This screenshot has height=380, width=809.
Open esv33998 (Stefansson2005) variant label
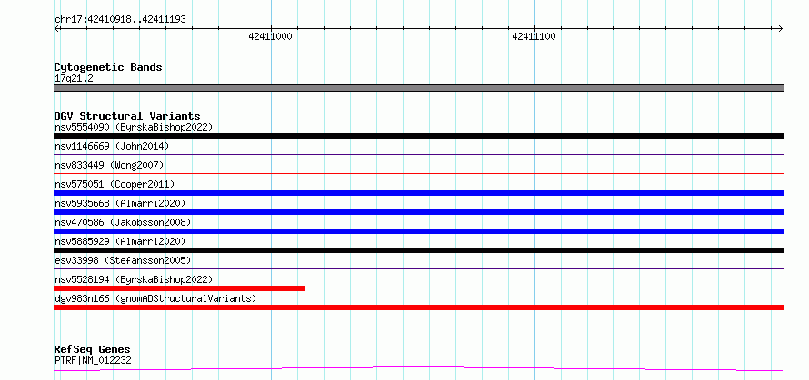point(123,260)
